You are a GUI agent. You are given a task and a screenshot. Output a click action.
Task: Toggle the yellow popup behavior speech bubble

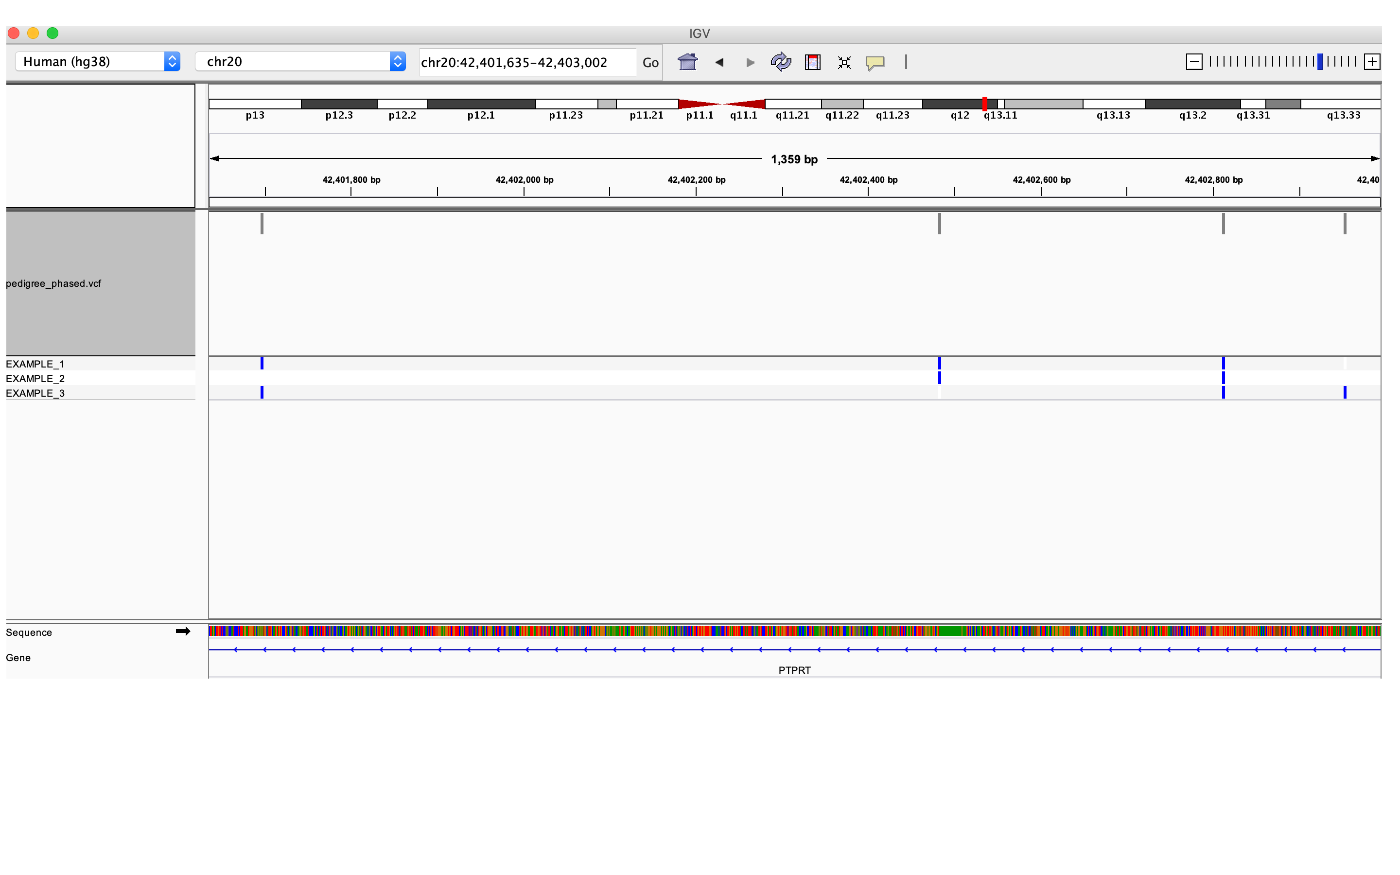tap(875, 63)
